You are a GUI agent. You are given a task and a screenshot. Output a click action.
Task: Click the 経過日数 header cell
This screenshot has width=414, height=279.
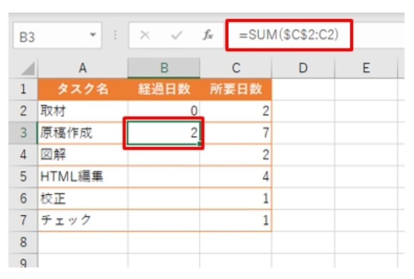[164, 89]
